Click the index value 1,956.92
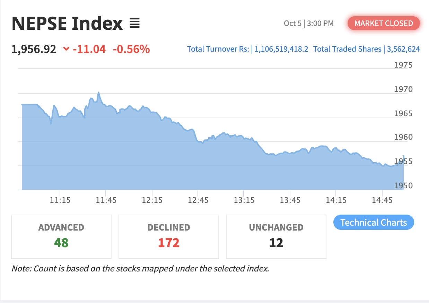Image resolution: width=429 pixels, height=303 pixels. click(34, 49)
